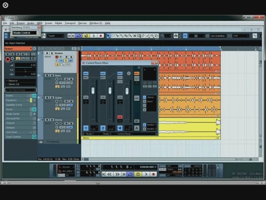Toggle Record Enable on the Bass track

(x=57, y=79)
